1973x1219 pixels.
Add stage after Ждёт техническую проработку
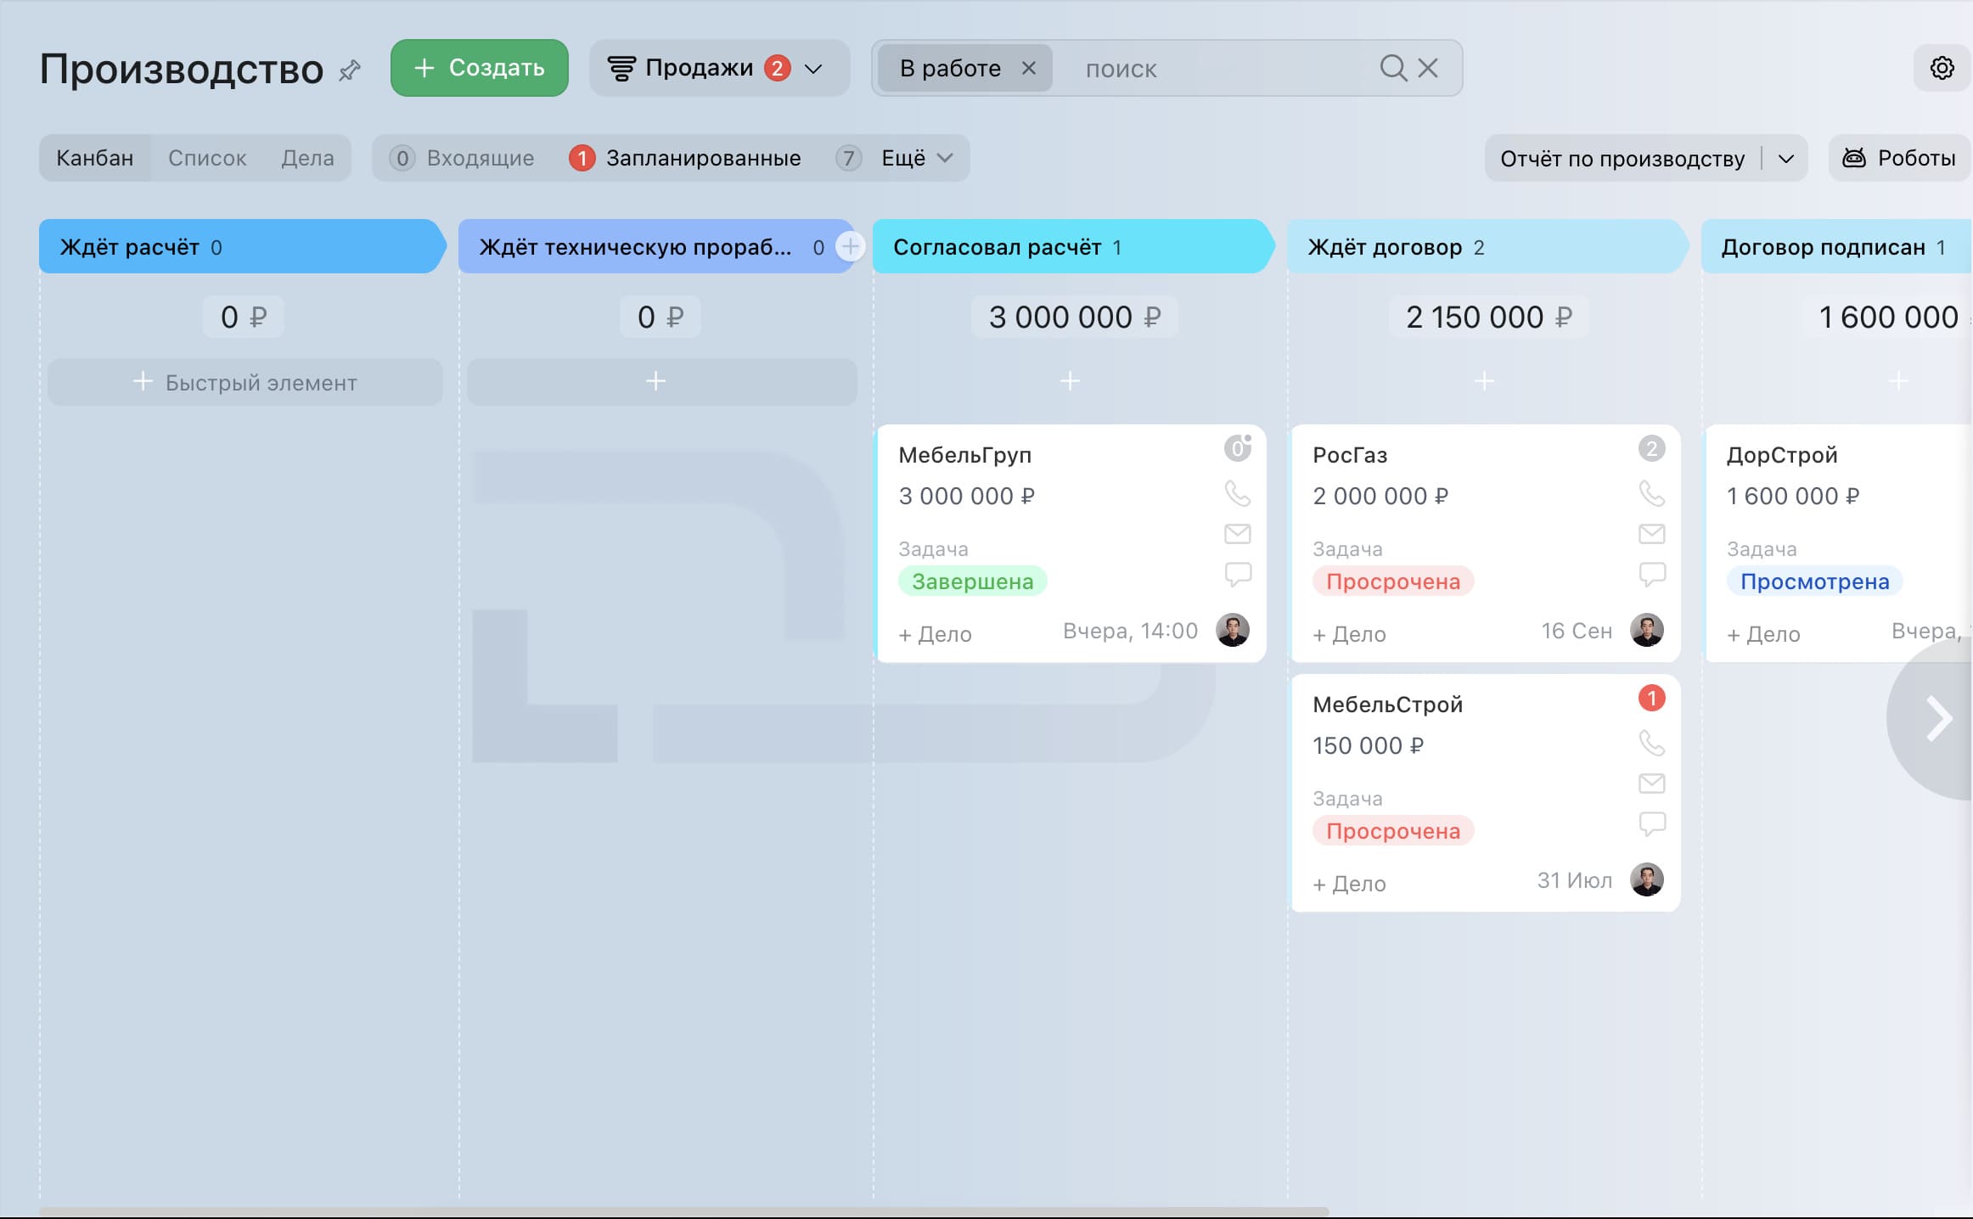pyautogui.click(x=850, y=247)
